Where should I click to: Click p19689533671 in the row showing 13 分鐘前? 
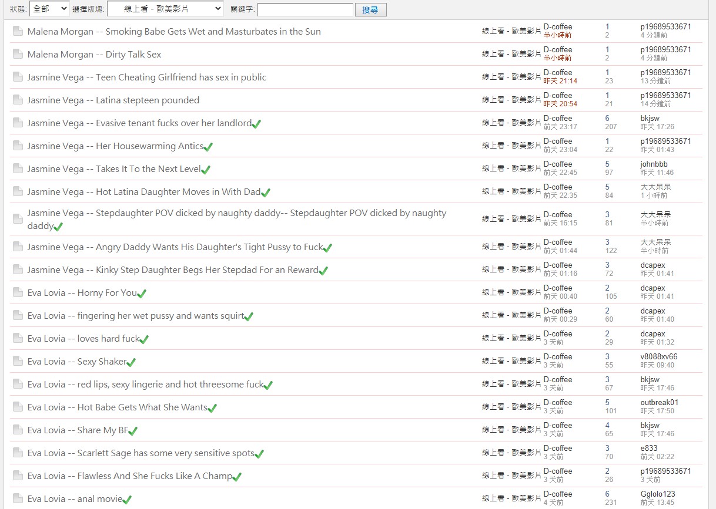pyautogui.click(x=665, y=73)
